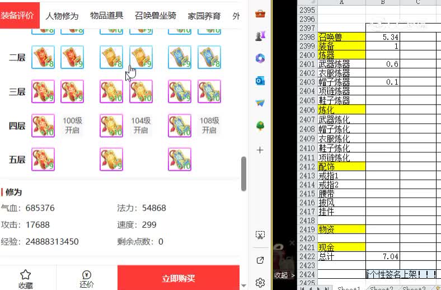441x290 pixels.
Task: Select 武器炼化 cell in Excel
Action: click(x=342, y=119)
